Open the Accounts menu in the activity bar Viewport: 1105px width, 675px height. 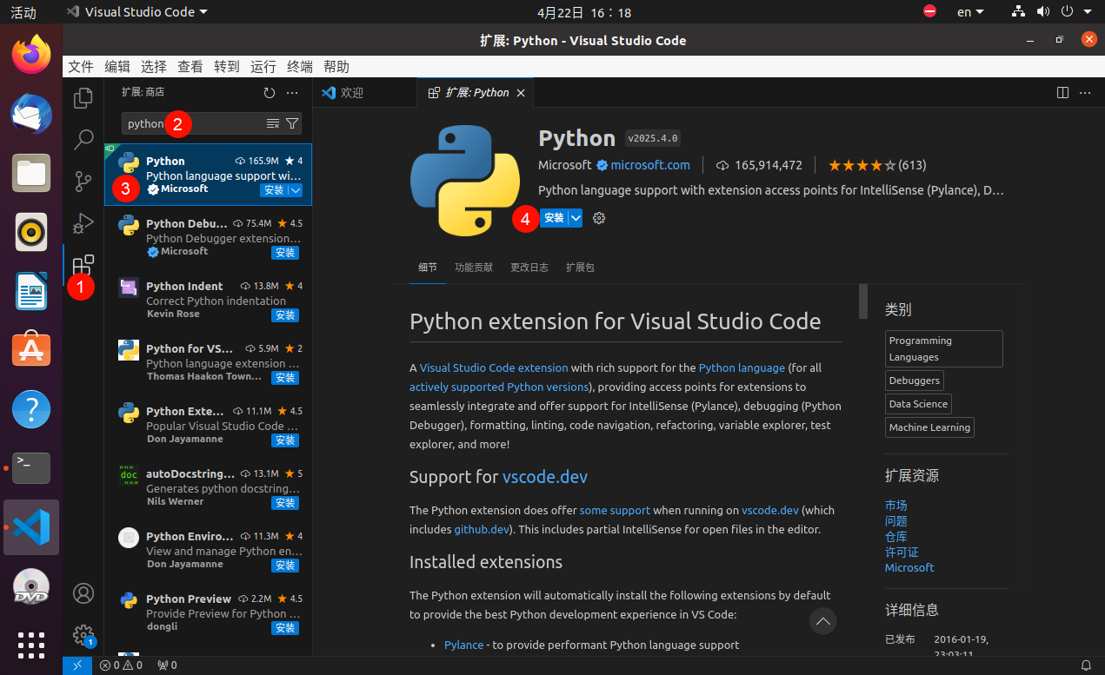[83, 593]
